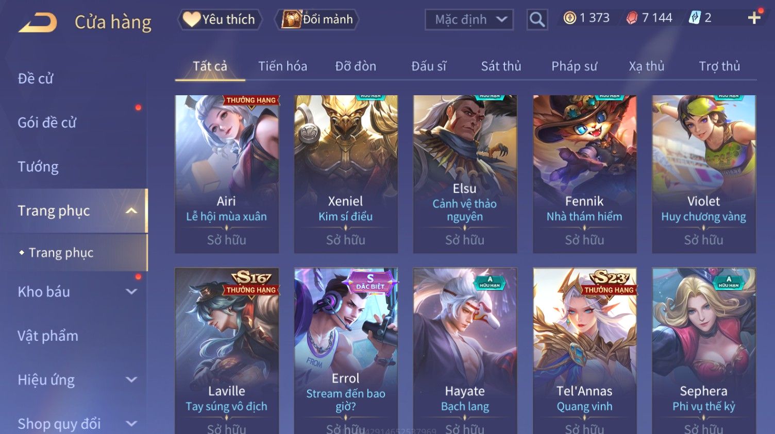Select the Tiến hóa tab
This screenshot has width=775, height=434.
[282, 66]
